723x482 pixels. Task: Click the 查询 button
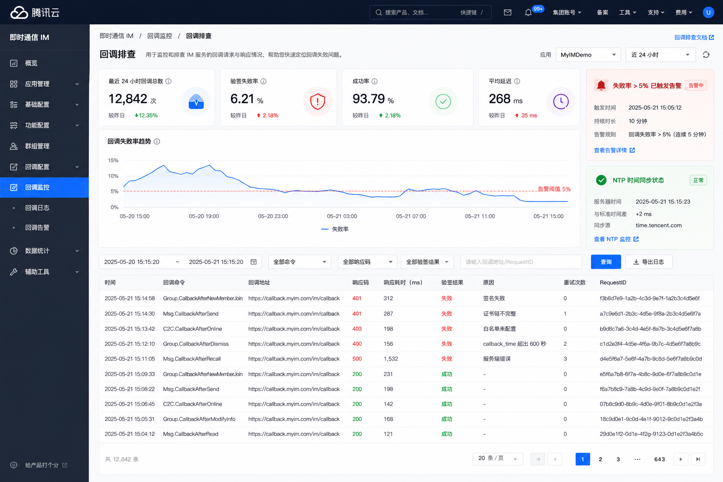click(x=606, y=262)
